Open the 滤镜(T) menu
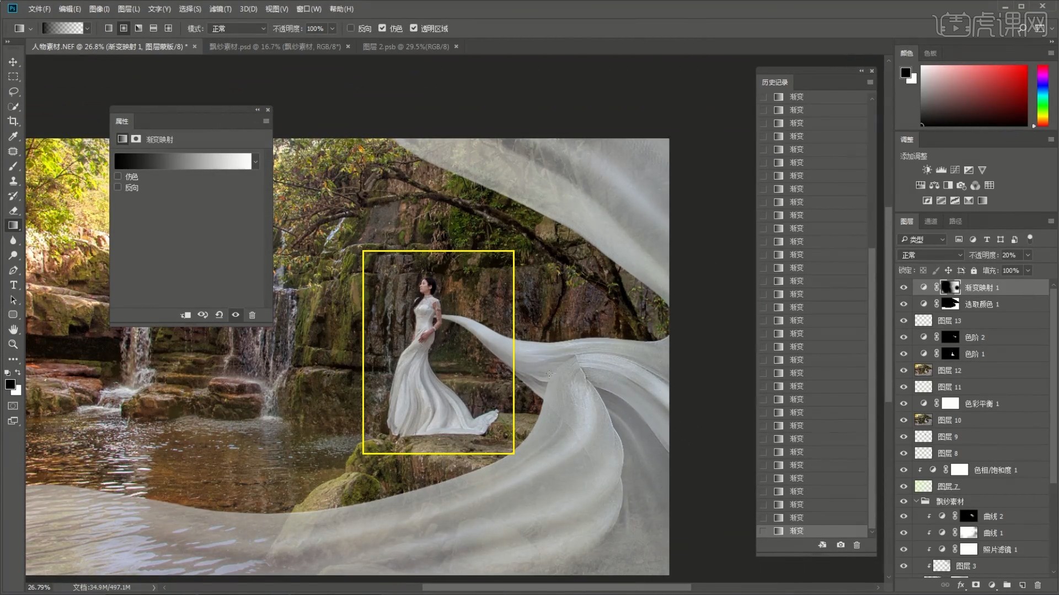Image resolution: width=1059 pixels, height=595 pixels. 220,9
